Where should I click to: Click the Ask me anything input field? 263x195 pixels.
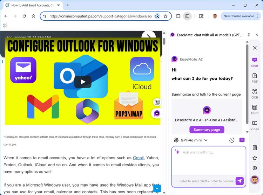(209, 160)
